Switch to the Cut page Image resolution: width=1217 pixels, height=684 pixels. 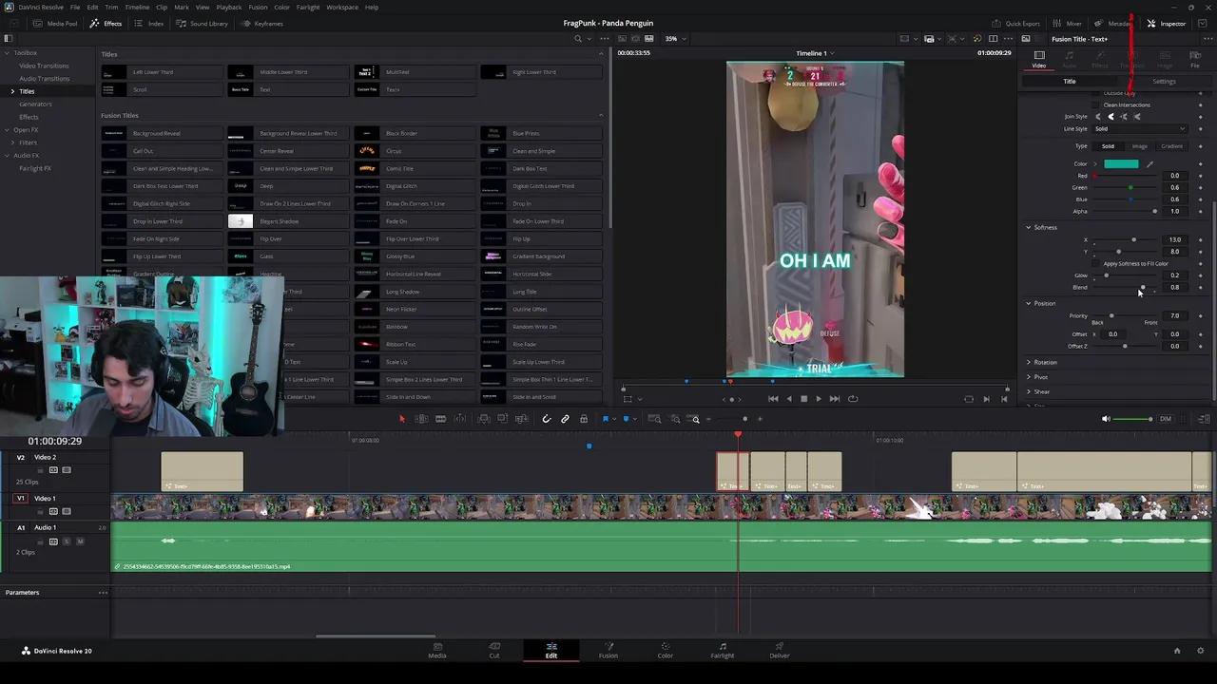tap(494, 651)
